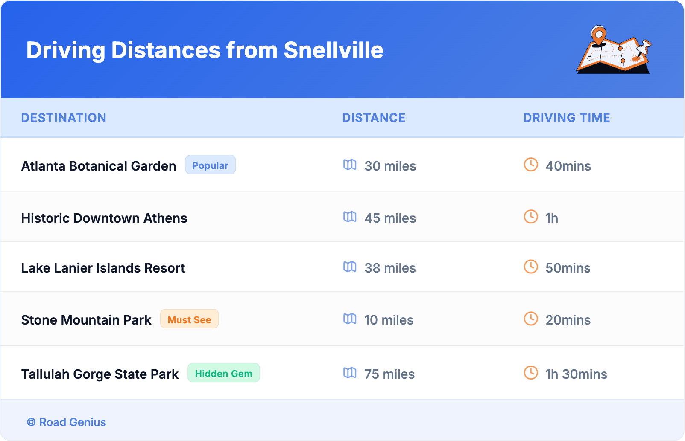Click the Destination column header

pos(64,118)
